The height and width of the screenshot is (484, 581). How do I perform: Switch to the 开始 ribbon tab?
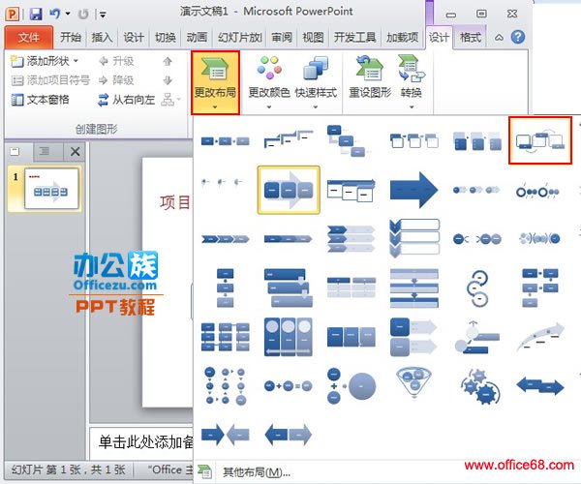(71, 38)
